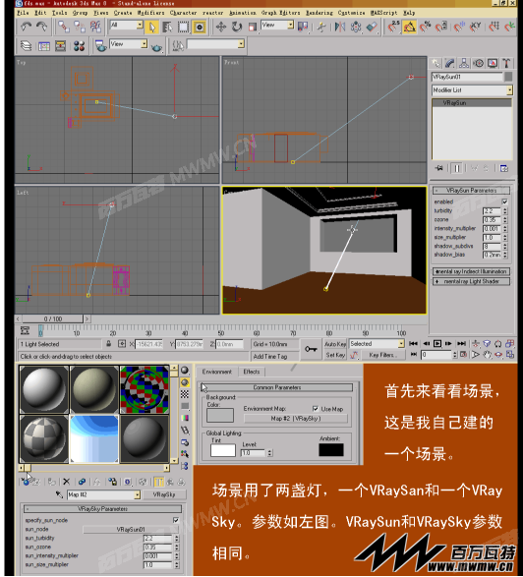
Task: Click the Render teapot icon
Action: [156, 47]
